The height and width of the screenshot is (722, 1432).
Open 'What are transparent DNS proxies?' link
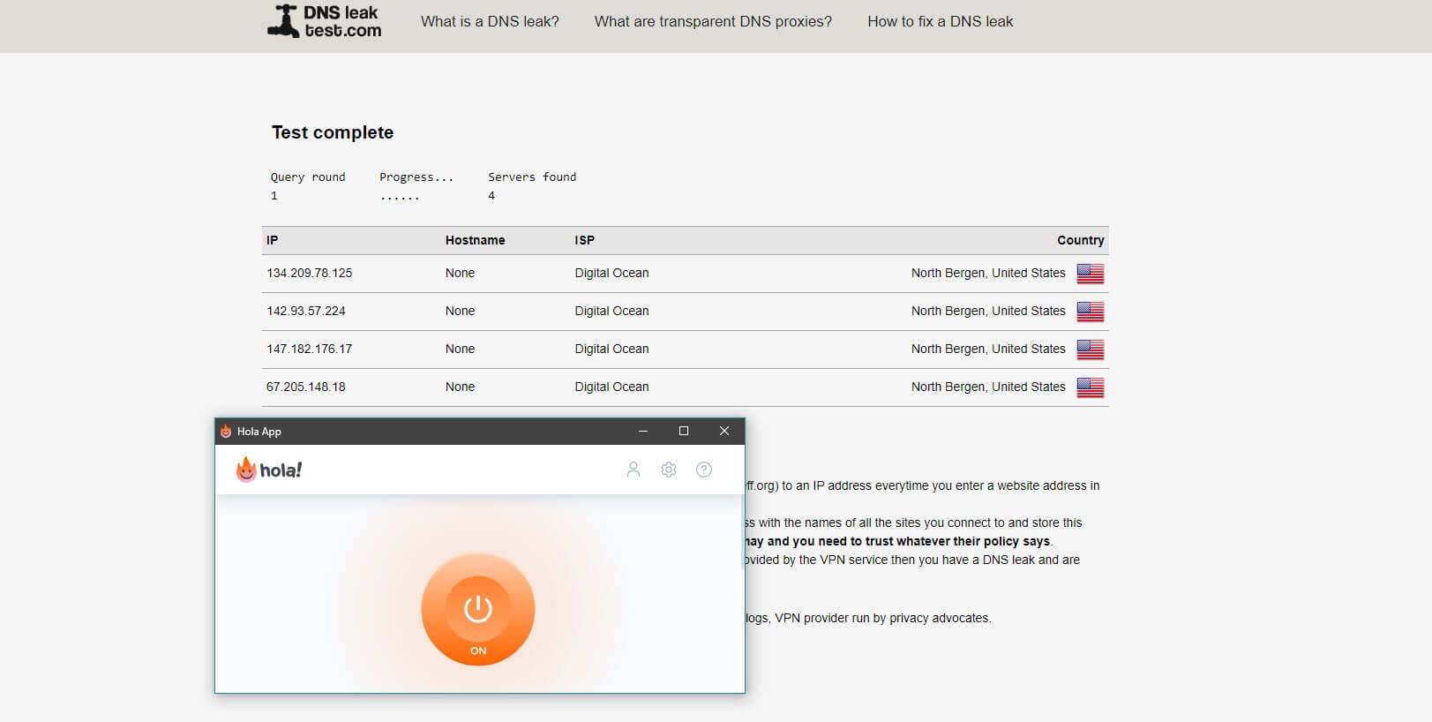point(713,21)
